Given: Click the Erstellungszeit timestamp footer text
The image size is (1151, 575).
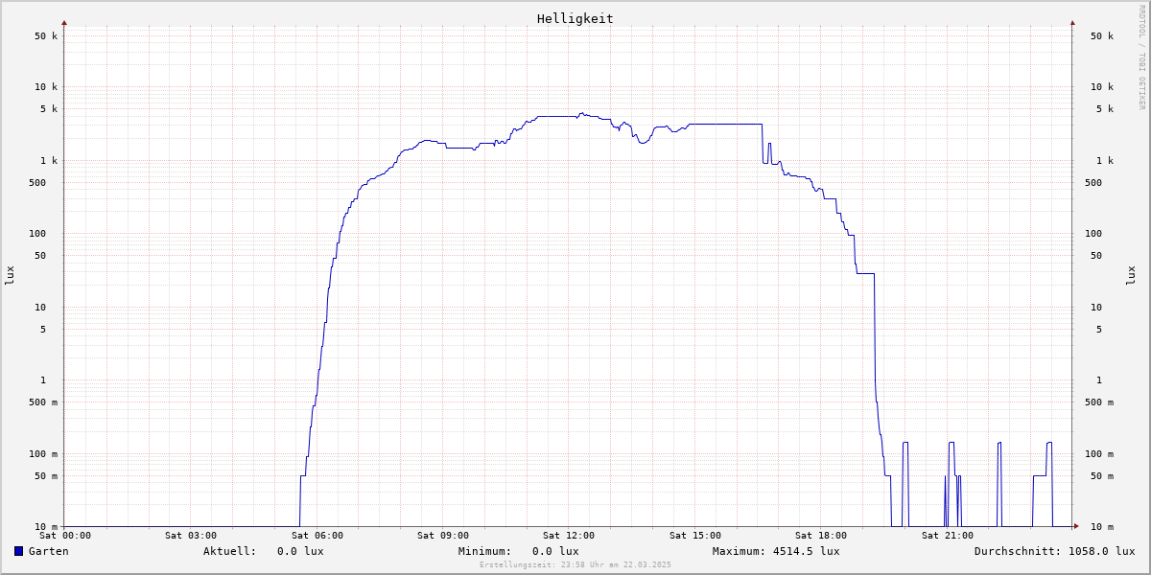Looking at the screenshot, I should coord(575,565).
